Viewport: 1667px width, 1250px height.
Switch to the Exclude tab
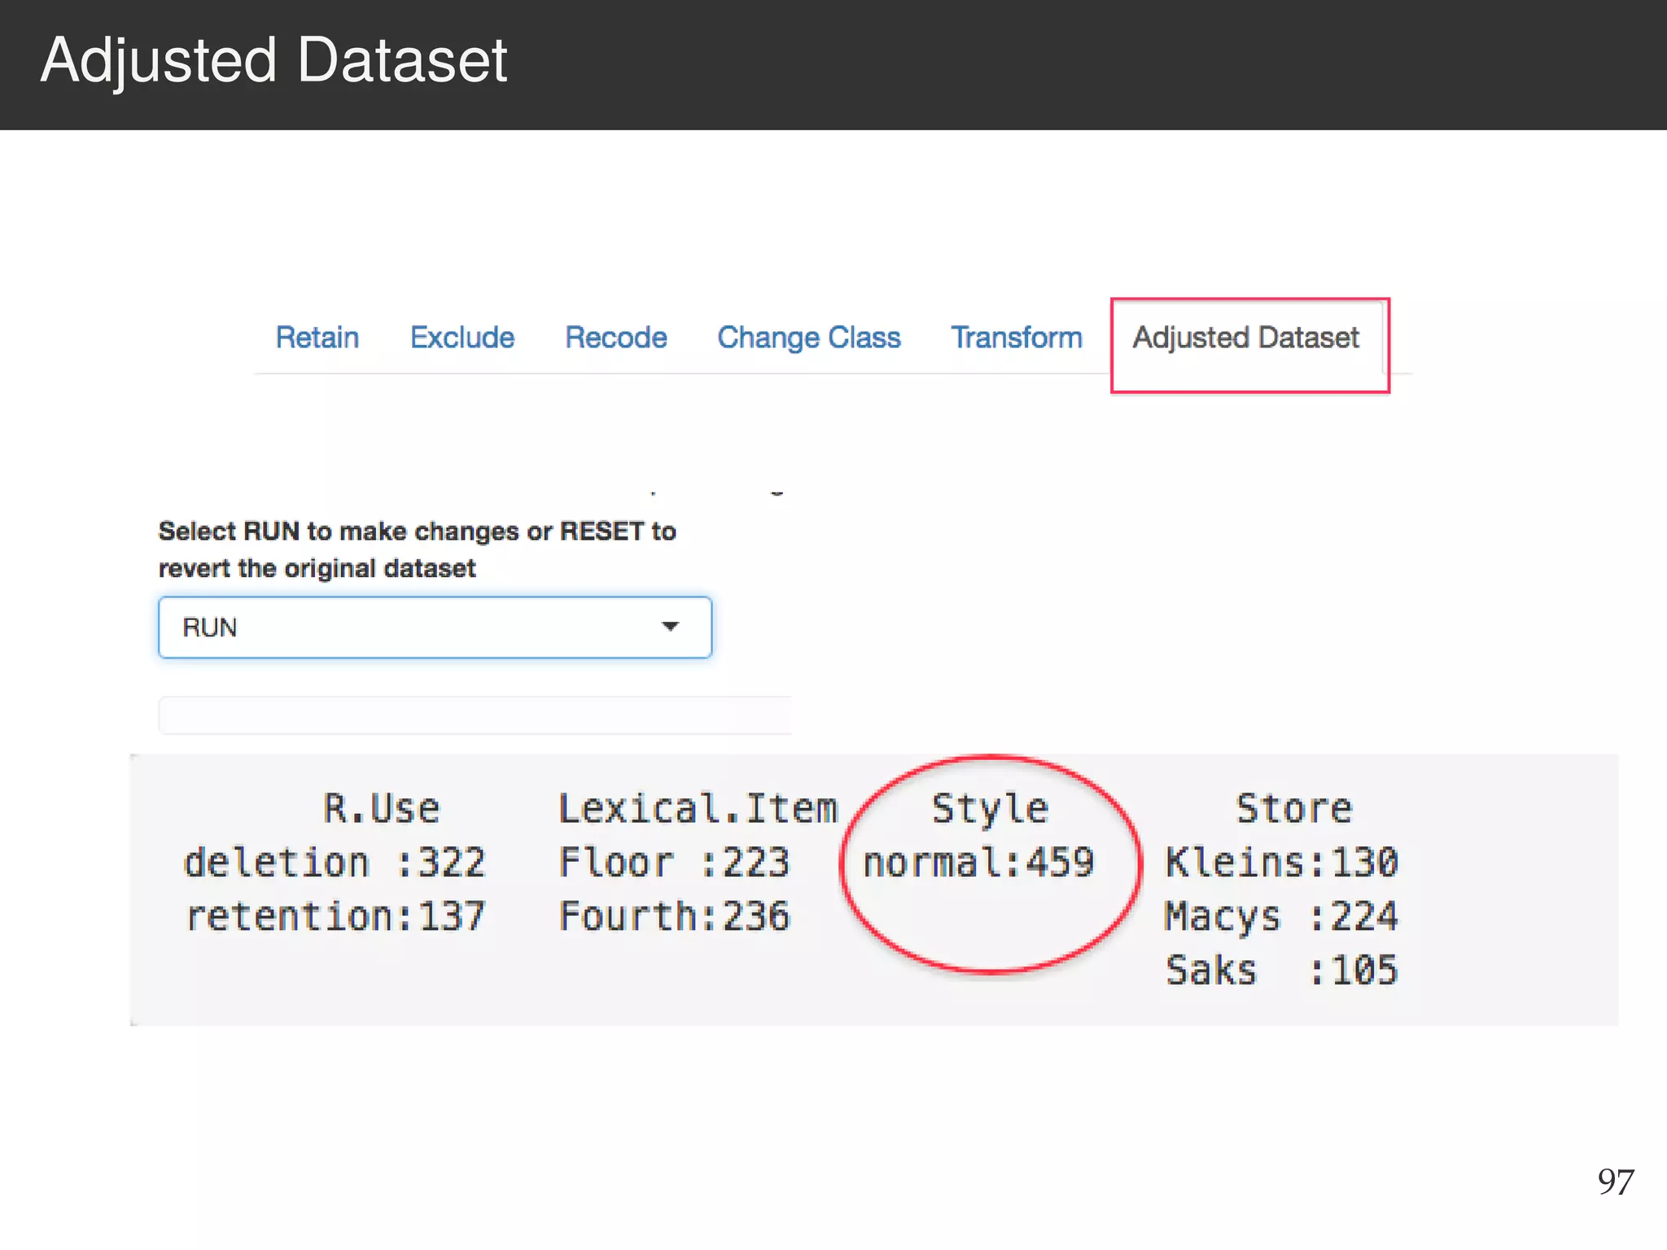tap(462, 337)
